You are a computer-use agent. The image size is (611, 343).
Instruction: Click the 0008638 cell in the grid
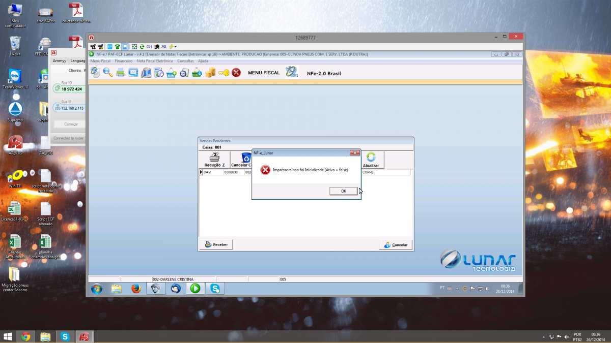(233, 172)
